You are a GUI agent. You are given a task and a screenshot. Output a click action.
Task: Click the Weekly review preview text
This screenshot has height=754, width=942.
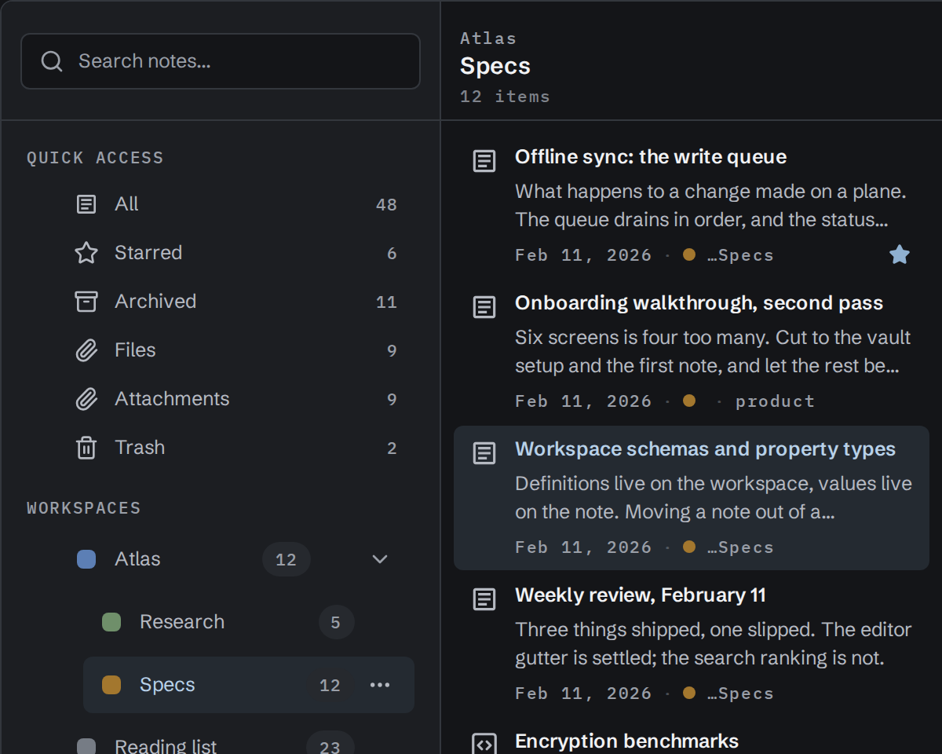[713, 644]
